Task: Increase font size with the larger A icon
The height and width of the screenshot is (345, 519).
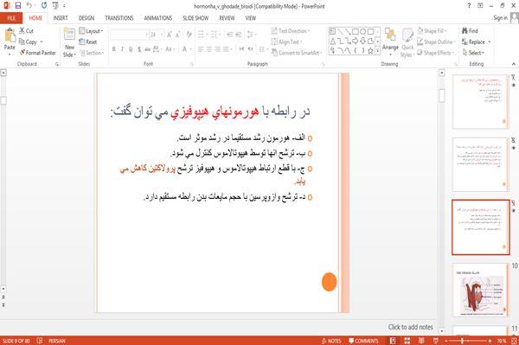Action: tap(170, 35)
